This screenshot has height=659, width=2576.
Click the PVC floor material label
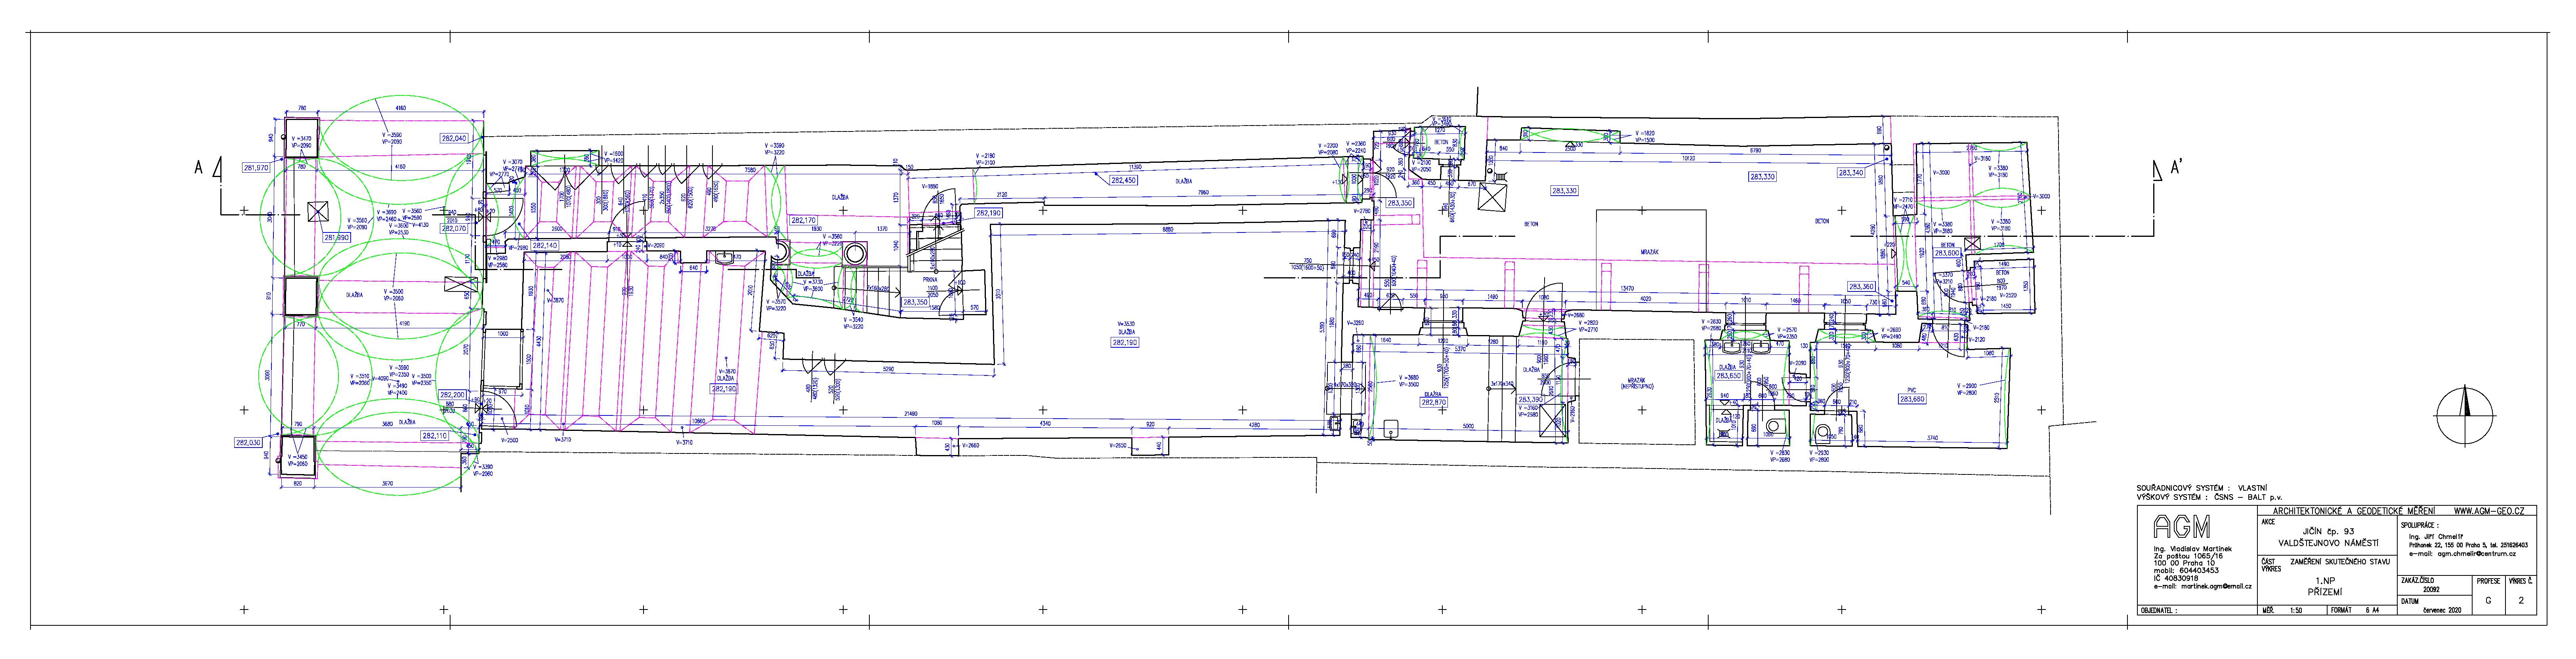1912,390
